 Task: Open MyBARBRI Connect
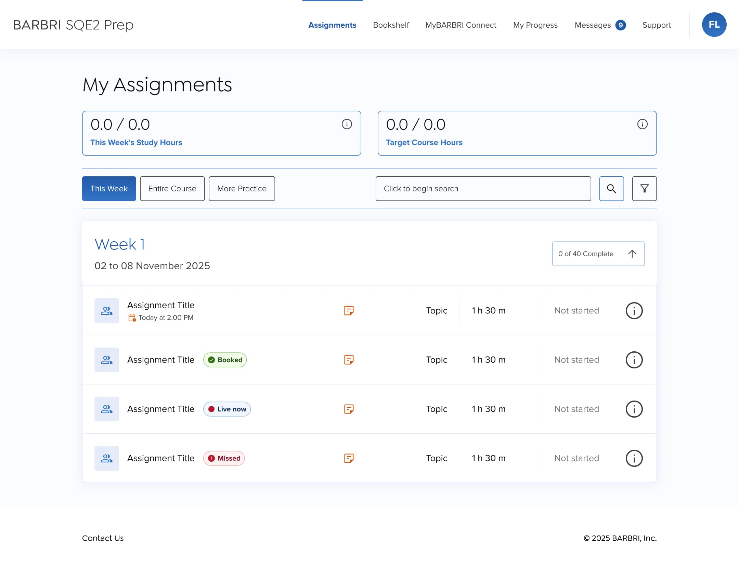pyautogui.click(x=461, y=25)
